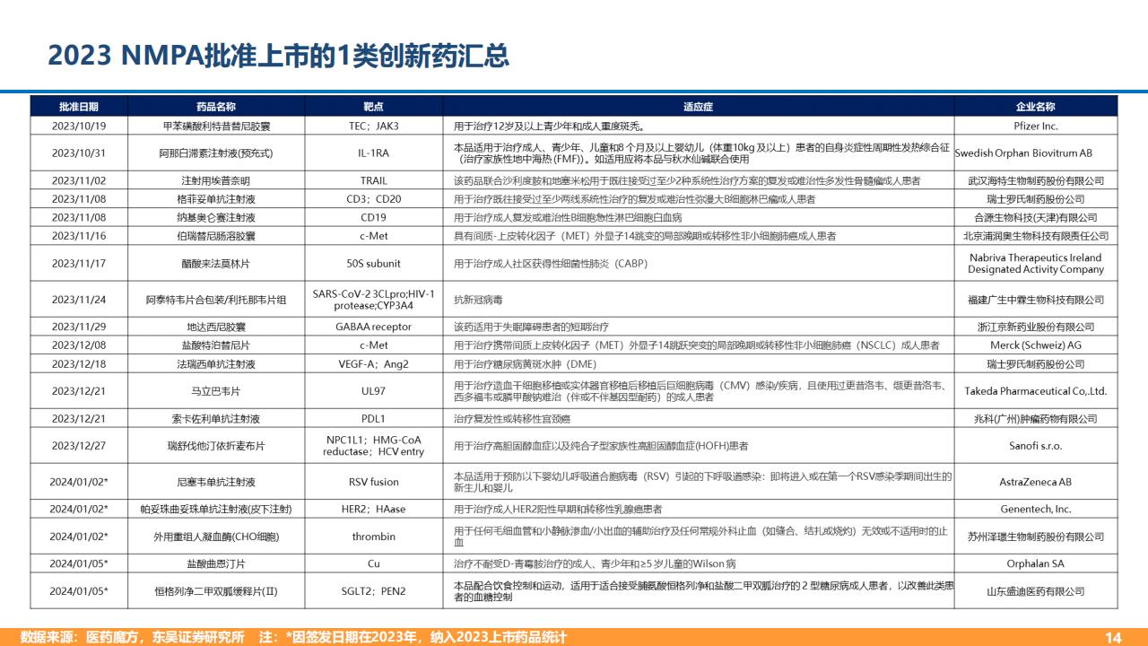Screen dimensions: 1148x646
Task: Click company 北京浦润奥生物科技有限责任公司
Action: pyautogui.click(x=1036, y=236)
